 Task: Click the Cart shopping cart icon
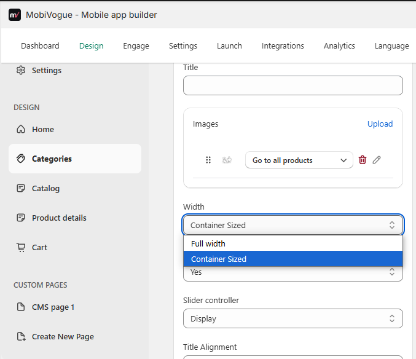pyautogui.click(x=21, y=247)
